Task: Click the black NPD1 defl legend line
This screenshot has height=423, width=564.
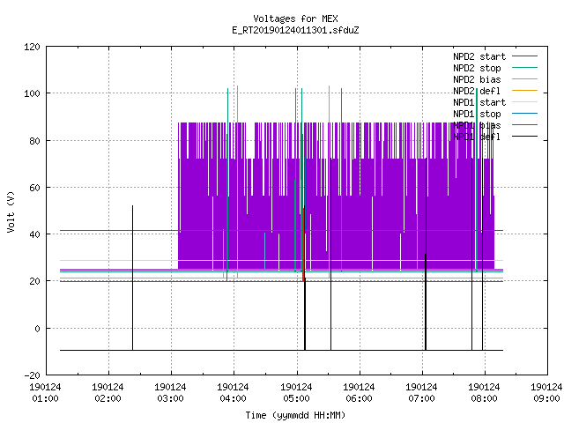Action: (x=524, y=137)
